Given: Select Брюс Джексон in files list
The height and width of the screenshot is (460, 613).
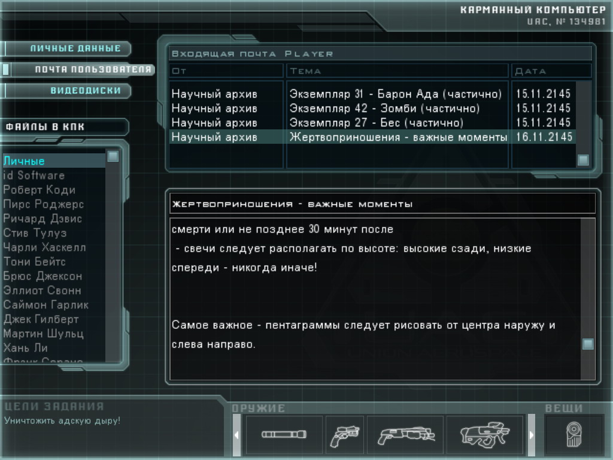Looking at the screenshot, I should coord(53,276).
